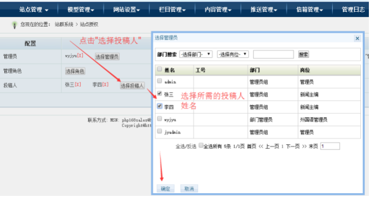The image size is (371, 198).
Task: Click the location lightbulb icon
Action: (x=14, y=25)
